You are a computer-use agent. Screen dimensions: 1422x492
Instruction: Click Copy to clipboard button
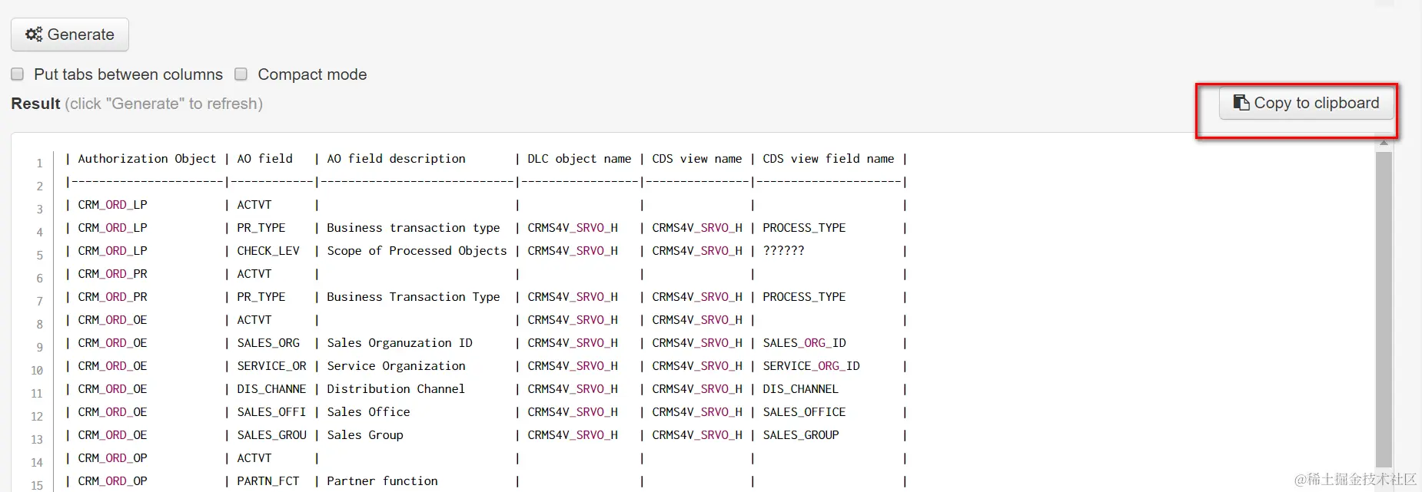[1306, 103]
